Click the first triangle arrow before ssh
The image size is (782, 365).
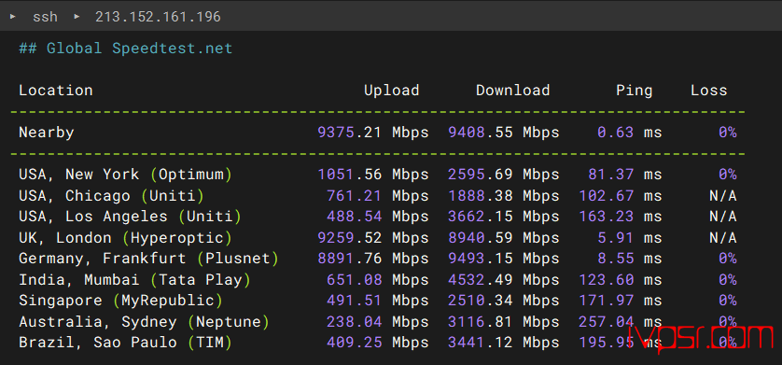point(13,17)
